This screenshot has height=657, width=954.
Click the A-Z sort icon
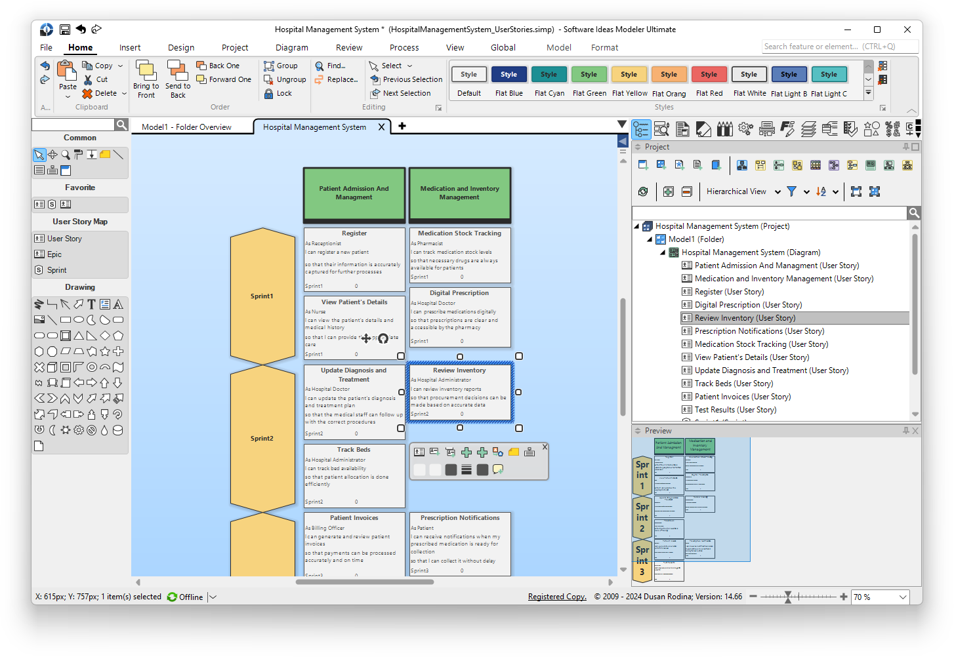[x=821, y=191]
